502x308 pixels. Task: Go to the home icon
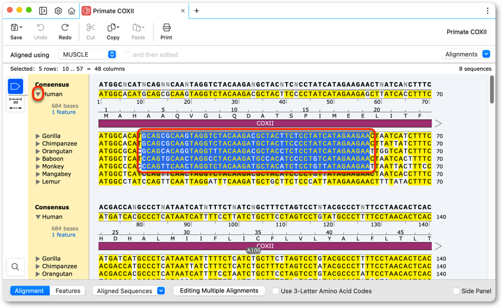tap(72, 11)
